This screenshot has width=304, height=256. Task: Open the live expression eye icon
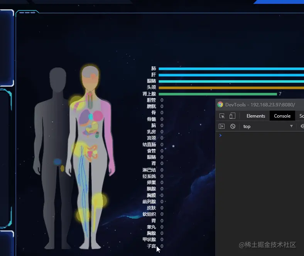302,126
